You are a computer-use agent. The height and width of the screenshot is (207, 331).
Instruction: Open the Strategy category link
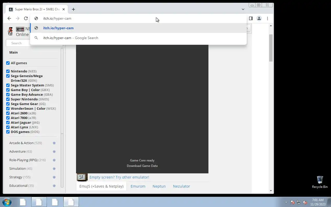pyautogui.click(x=16, y=177)
